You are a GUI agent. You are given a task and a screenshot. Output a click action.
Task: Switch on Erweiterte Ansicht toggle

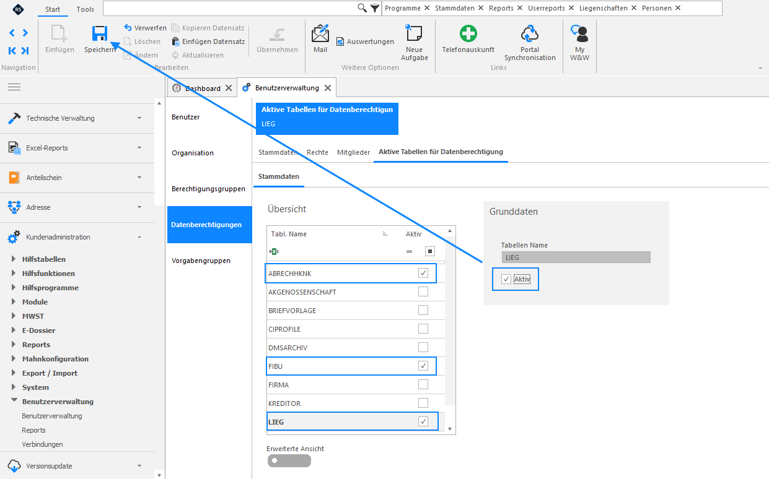click(x=289, y=460)
